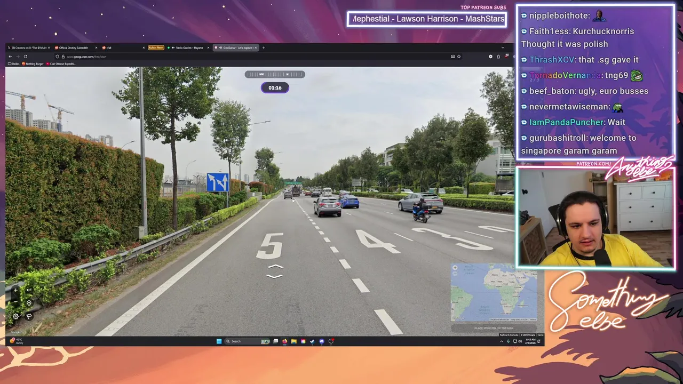Click the undo move arrow icon

29,290
